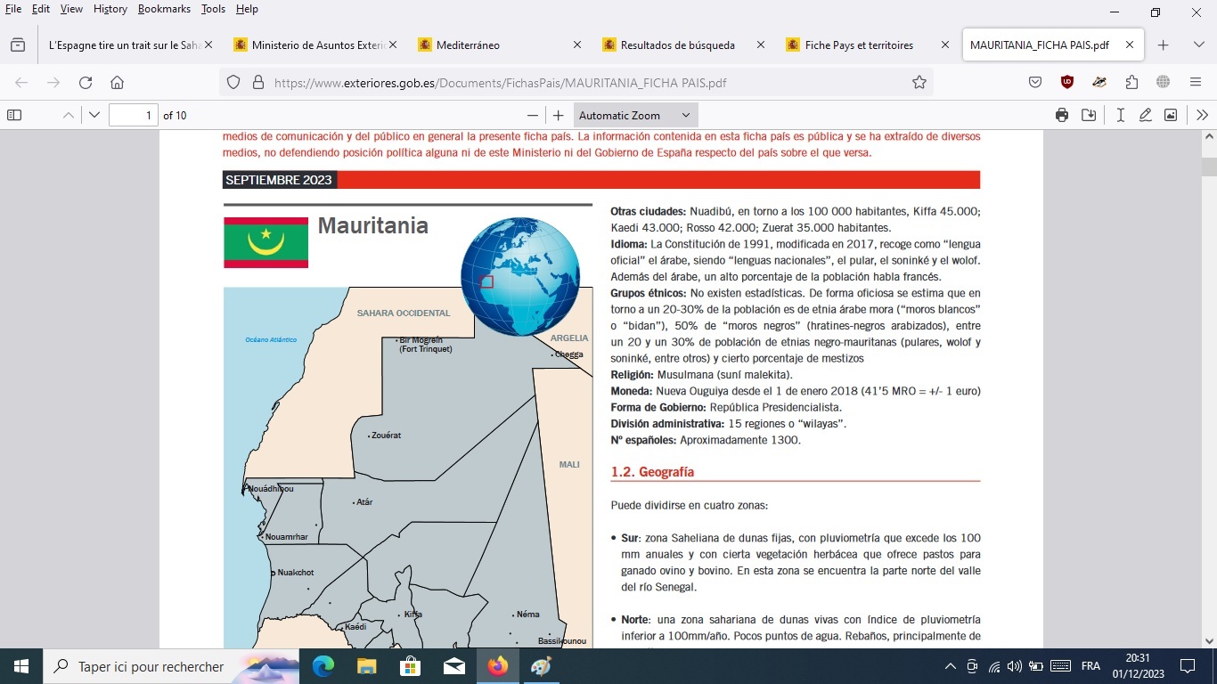Click the Windows taskbar search box
1217x684 pixels.
point(171,666)
